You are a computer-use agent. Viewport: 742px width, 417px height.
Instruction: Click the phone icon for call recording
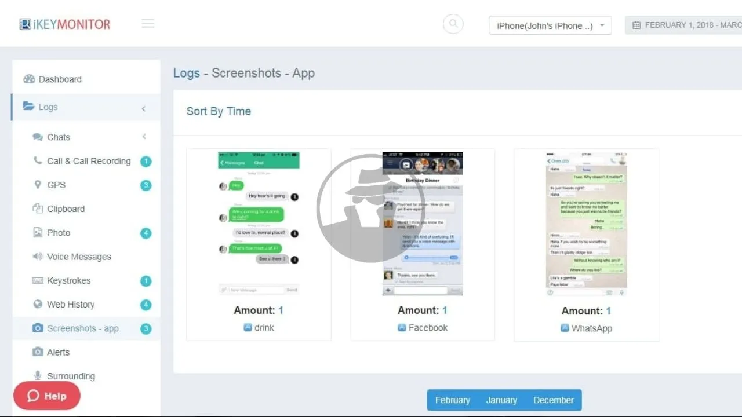tap(38, 160)
